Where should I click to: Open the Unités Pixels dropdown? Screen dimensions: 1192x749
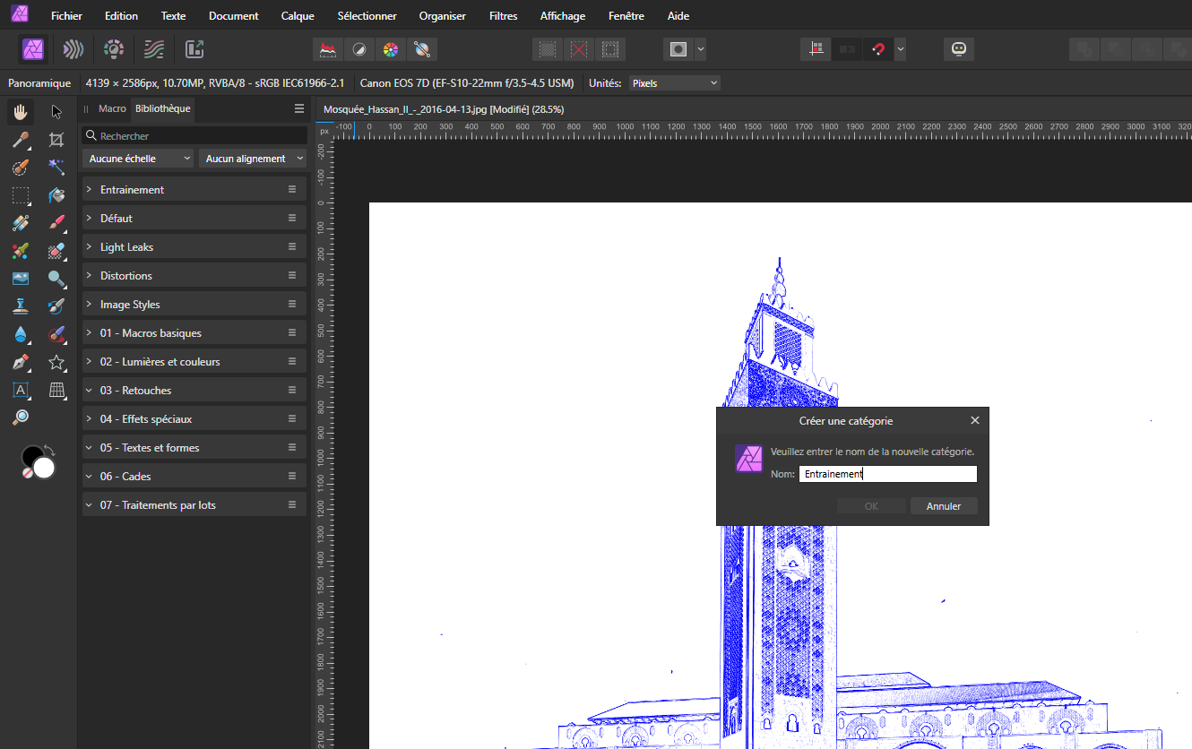point(674,83)
